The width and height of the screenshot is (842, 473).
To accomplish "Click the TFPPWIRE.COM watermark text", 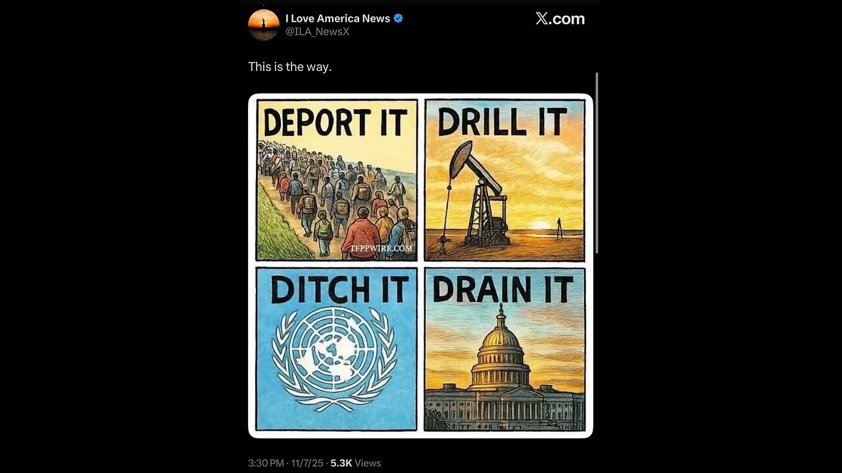I will tap(378, 248).
